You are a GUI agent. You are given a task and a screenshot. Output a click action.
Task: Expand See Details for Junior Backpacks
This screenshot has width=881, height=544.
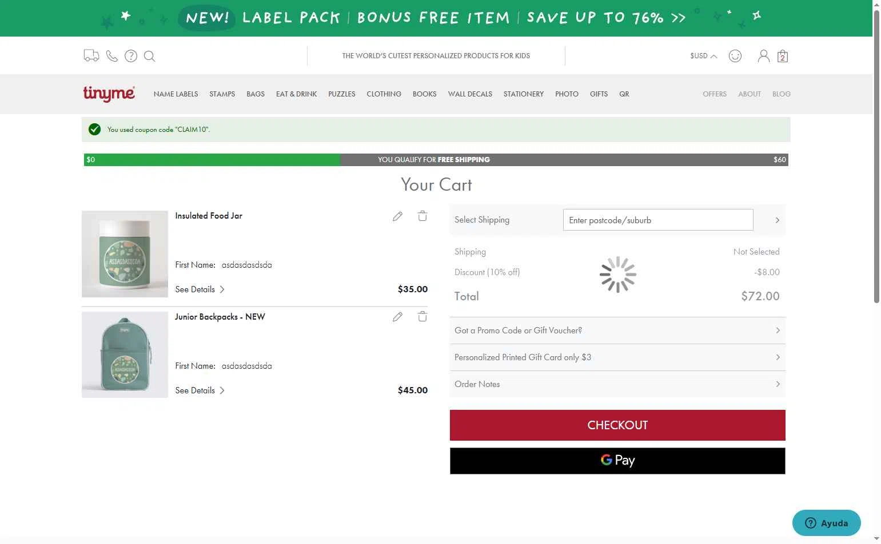[200, 390]
